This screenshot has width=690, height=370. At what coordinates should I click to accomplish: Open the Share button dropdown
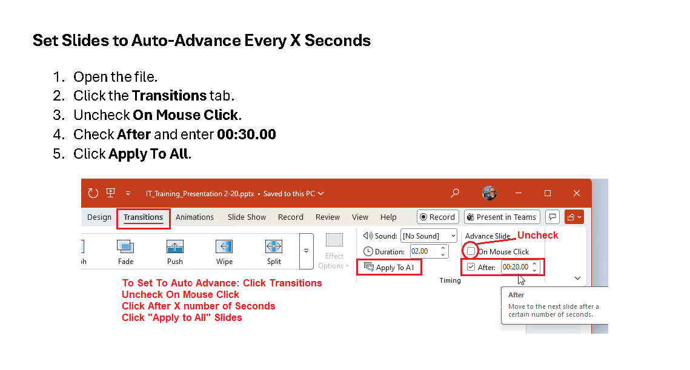click(x=574, y=217)
